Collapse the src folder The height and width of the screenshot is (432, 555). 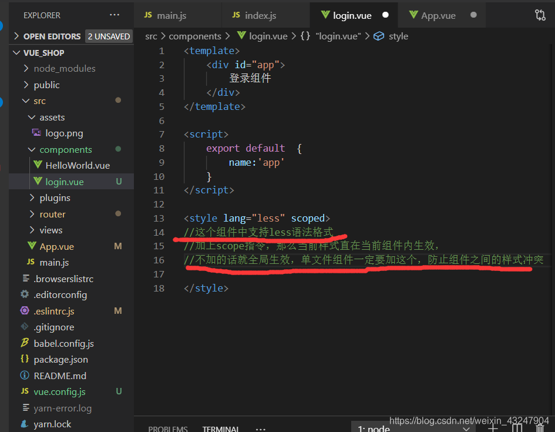pyautogui.click(x=26, y=101)
